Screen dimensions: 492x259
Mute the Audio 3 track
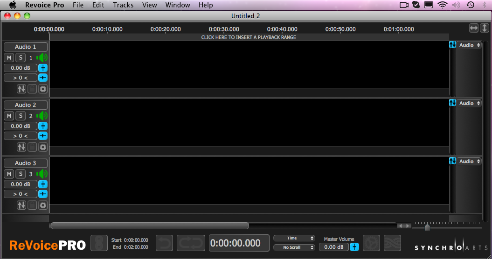9,174
